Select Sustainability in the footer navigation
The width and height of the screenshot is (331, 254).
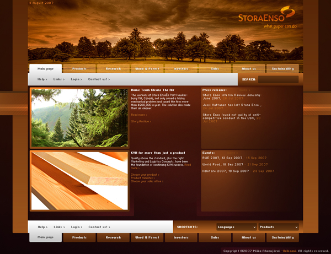pyautogui.click(x=282, y=237)
